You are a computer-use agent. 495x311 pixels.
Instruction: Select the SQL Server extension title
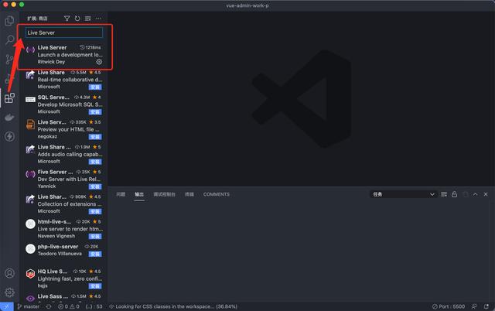click(x=53, y=97)
